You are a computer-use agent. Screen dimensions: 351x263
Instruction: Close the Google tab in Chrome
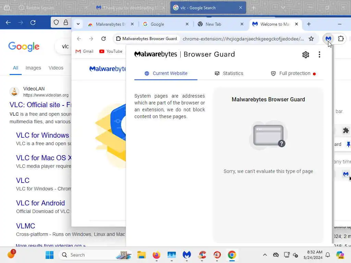click(187, 24)
